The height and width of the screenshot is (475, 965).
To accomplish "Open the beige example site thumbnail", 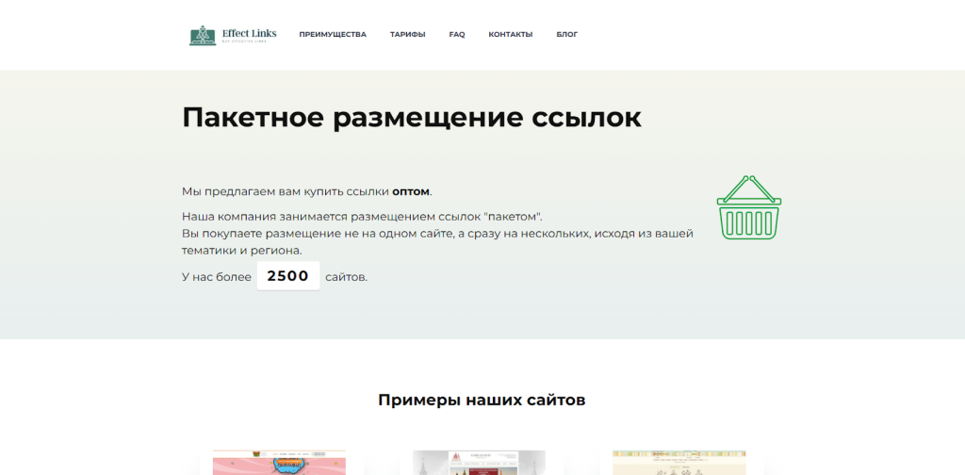I will [x=679, y=463].
